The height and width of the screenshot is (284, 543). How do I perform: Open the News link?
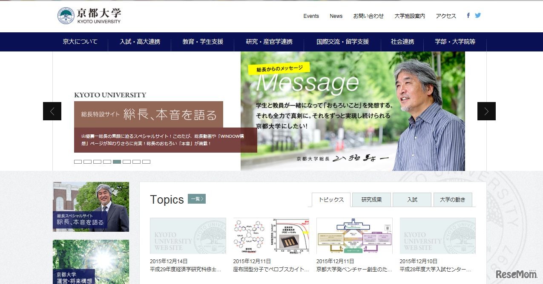(336, 16)
